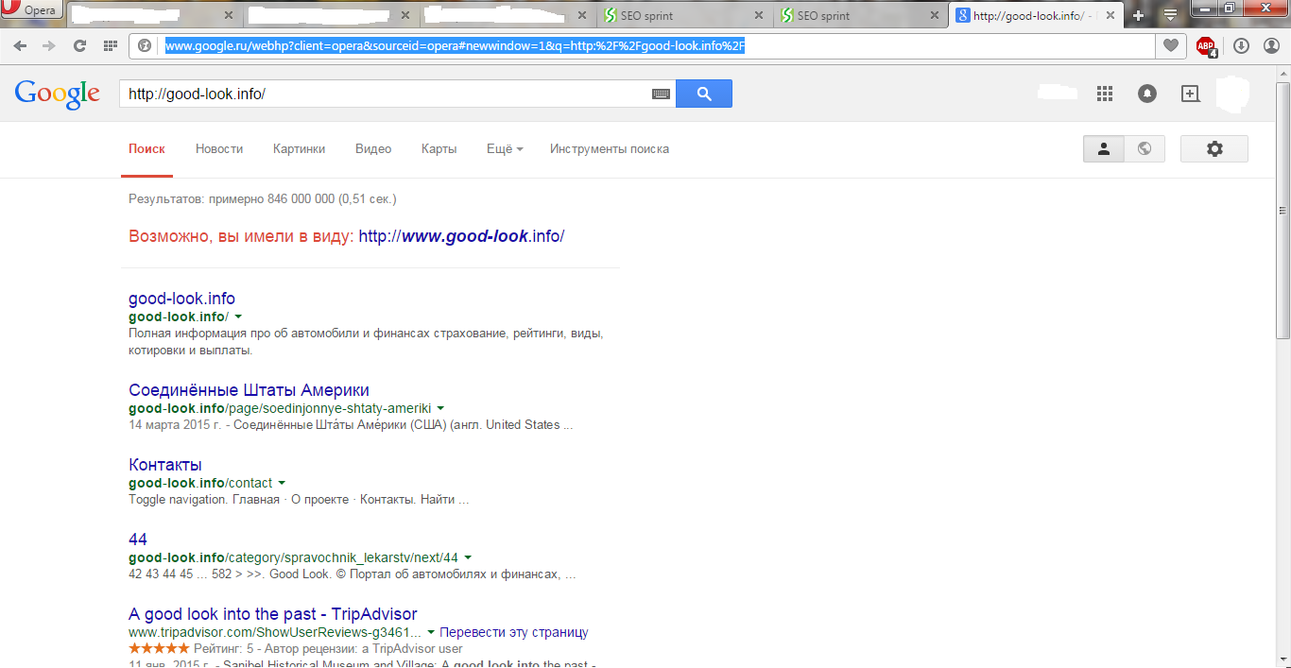The height and width of the screenshot is (668, 1291).
Task: Open dropdown arrow beside spravochnik_lekarstv/next/44 URL
Action: pos(468,557)
